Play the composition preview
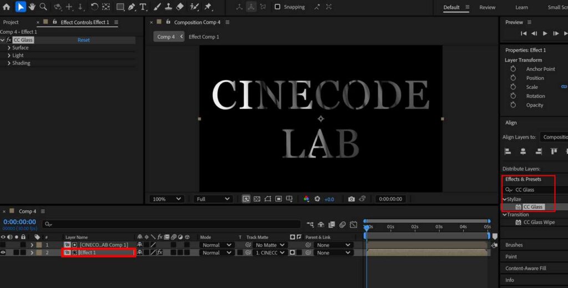 click(x=545, y=33)
